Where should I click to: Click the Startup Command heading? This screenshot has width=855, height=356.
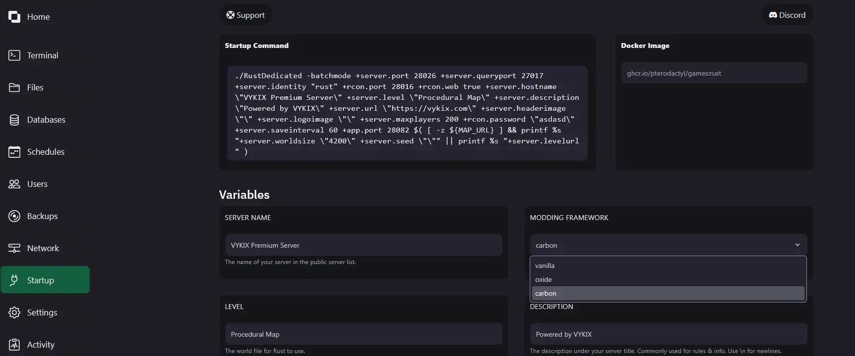256,45
